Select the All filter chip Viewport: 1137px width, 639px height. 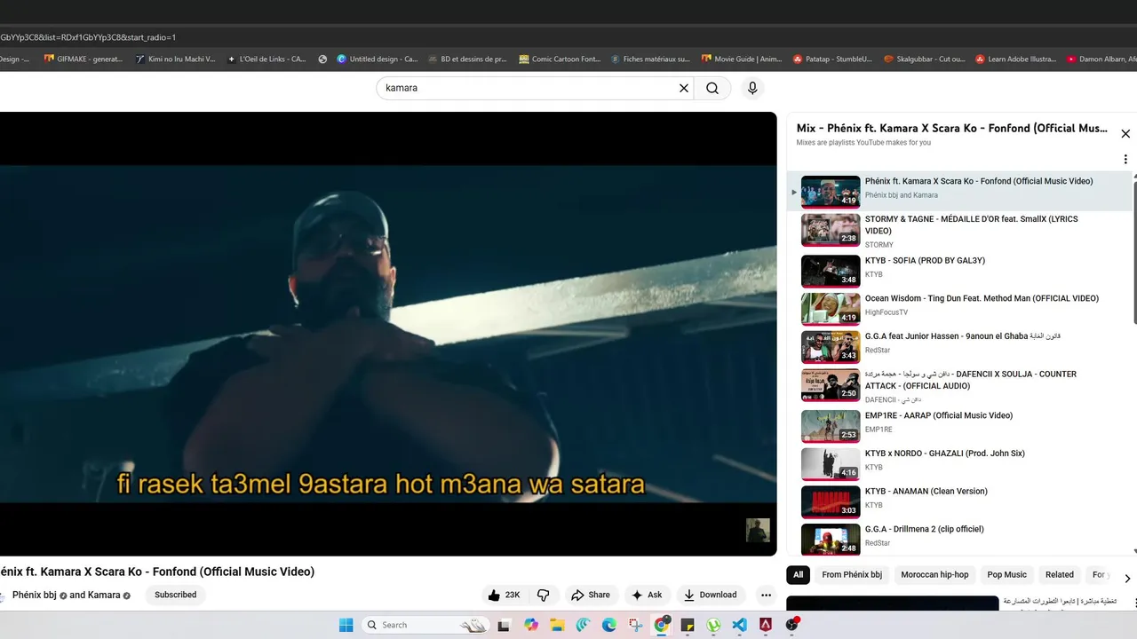[x=798, y=575]
